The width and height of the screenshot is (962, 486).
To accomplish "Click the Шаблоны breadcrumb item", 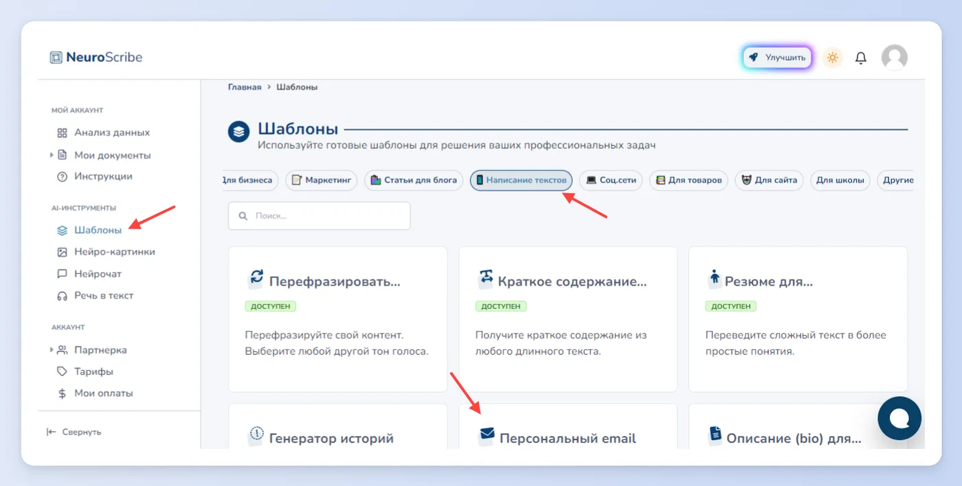I will (x=297, y=87).
